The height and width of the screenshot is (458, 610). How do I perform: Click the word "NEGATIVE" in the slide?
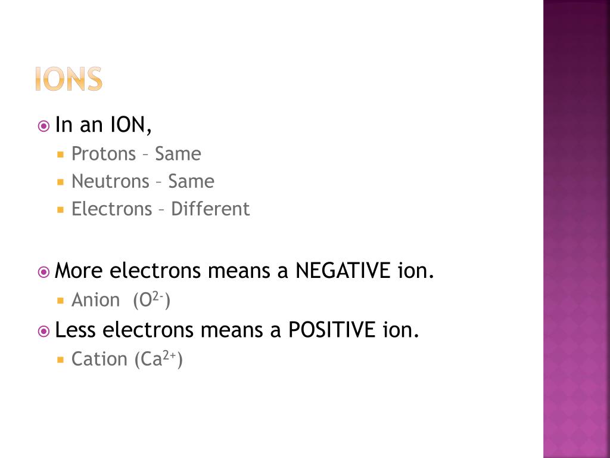coord(343,271)
